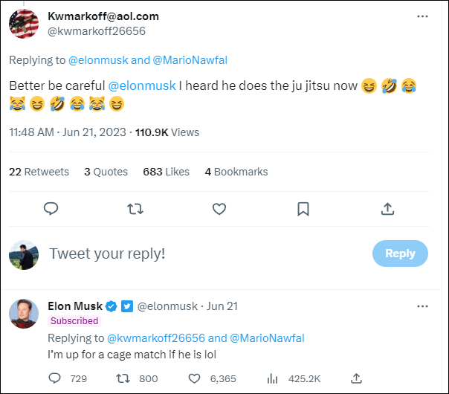Image resolution: width=449 pixels, height=394 pixels.
Task: Open Kwmarkoff's profile picture
Action: [24, 24]
